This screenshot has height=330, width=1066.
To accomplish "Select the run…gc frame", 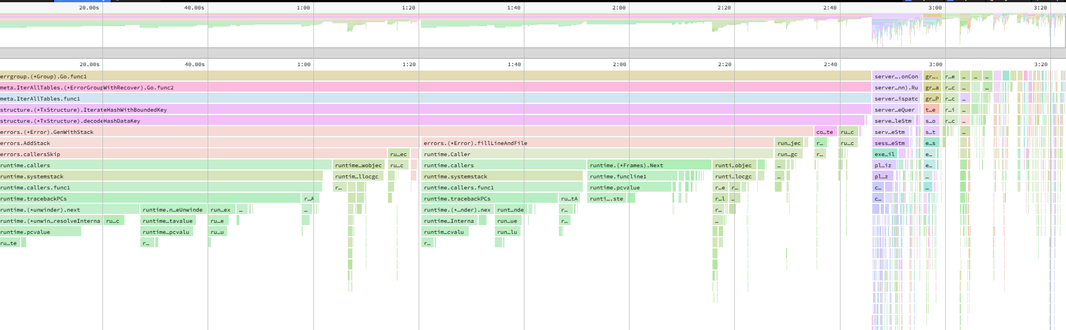I will (x=788, y=154).
